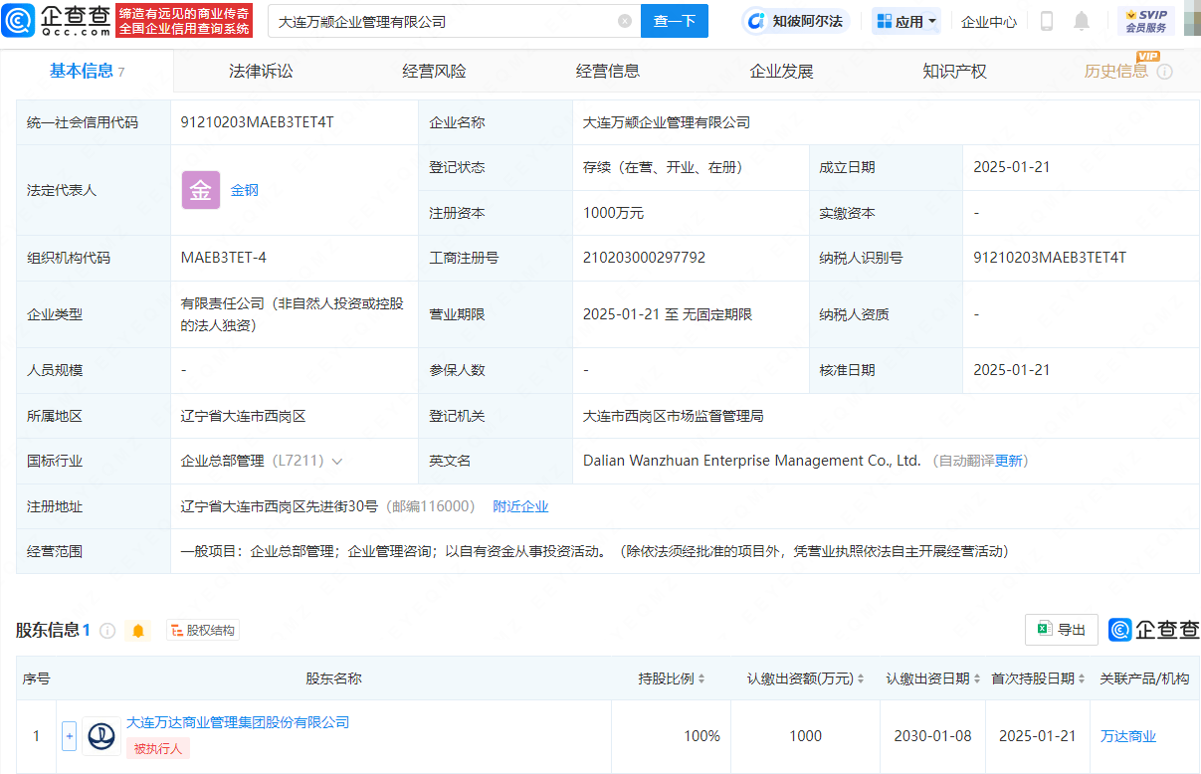Switch to 企业发展 tab
The image size is (1201, 774).
pyautogui.click(x=781, y=71)
